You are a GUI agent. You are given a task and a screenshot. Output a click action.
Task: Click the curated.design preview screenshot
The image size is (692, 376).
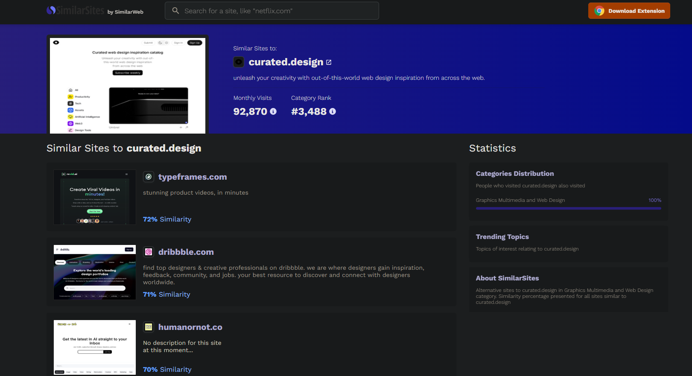[128, 85]
